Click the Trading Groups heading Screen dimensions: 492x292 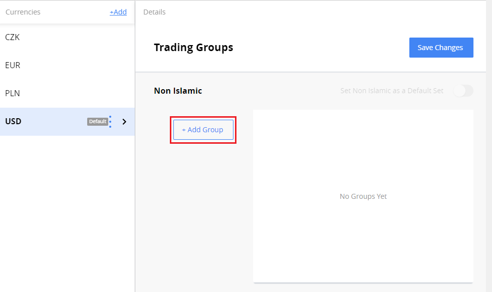click(193, 47)
